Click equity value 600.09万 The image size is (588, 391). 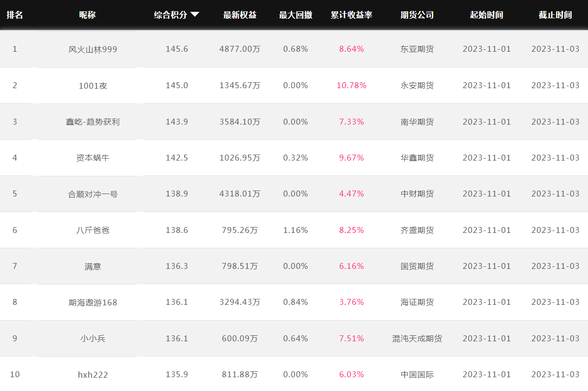pyautogui.click(x=240, y=338)
